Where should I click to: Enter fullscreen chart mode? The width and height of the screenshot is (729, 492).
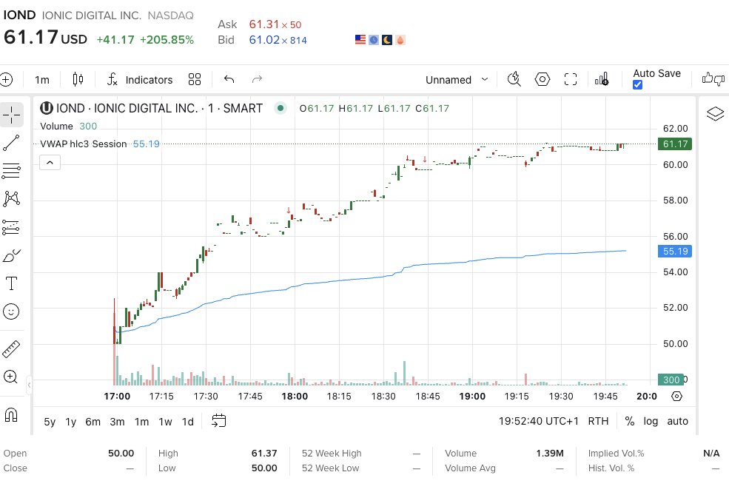[571, 79]
